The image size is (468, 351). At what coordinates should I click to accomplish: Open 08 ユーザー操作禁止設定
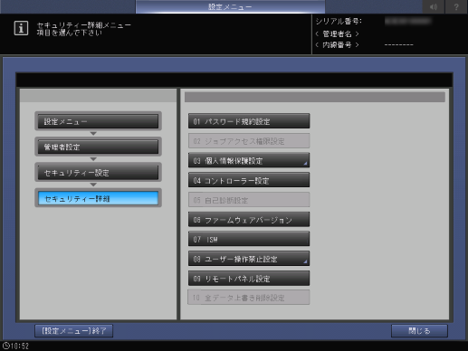(249, 259)
